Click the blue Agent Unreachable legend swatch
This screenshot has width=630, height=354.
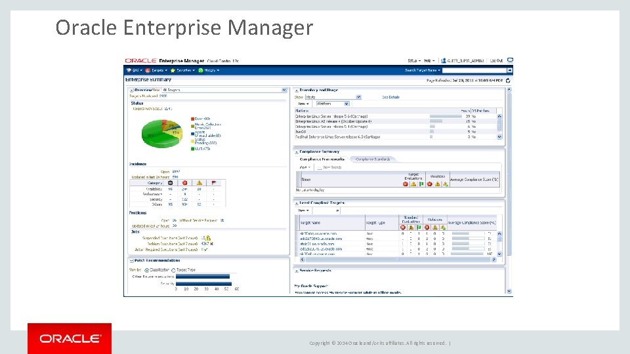[x=192, y=134]
